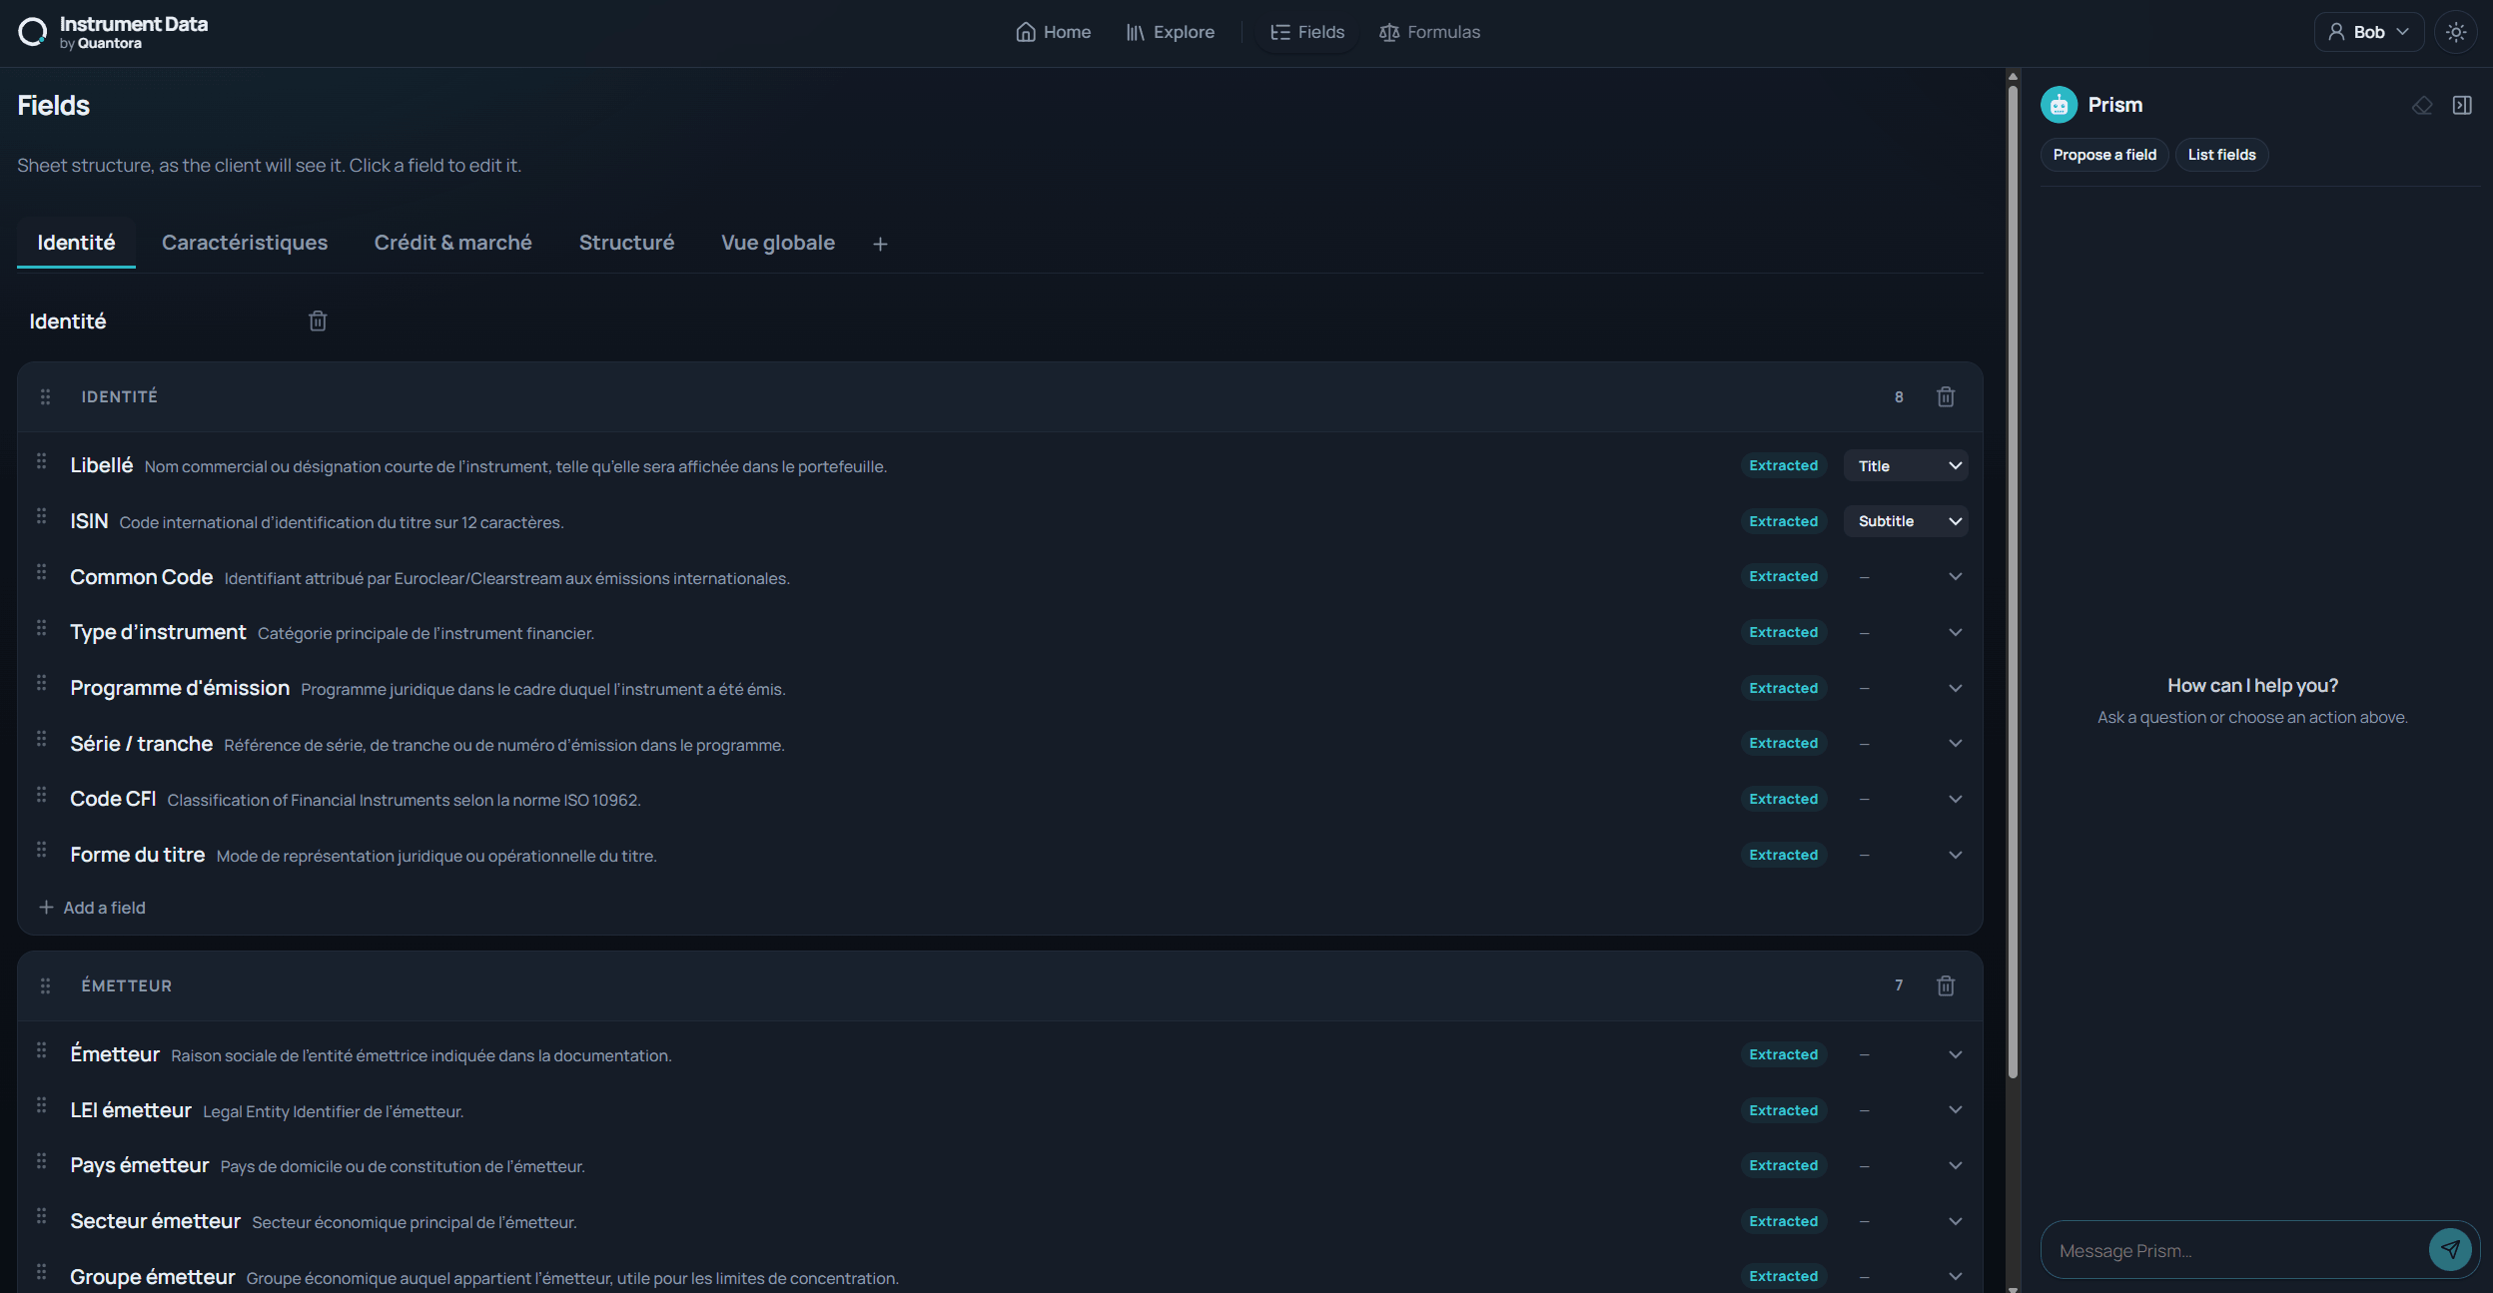Open Émetteur role dropdown
The image size is (2493, 1293).
[x=1906, y=1054]
